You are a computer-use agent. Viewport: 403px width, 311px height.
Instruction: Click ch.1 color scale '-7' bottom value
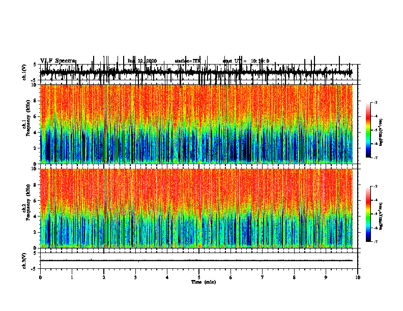376,158
